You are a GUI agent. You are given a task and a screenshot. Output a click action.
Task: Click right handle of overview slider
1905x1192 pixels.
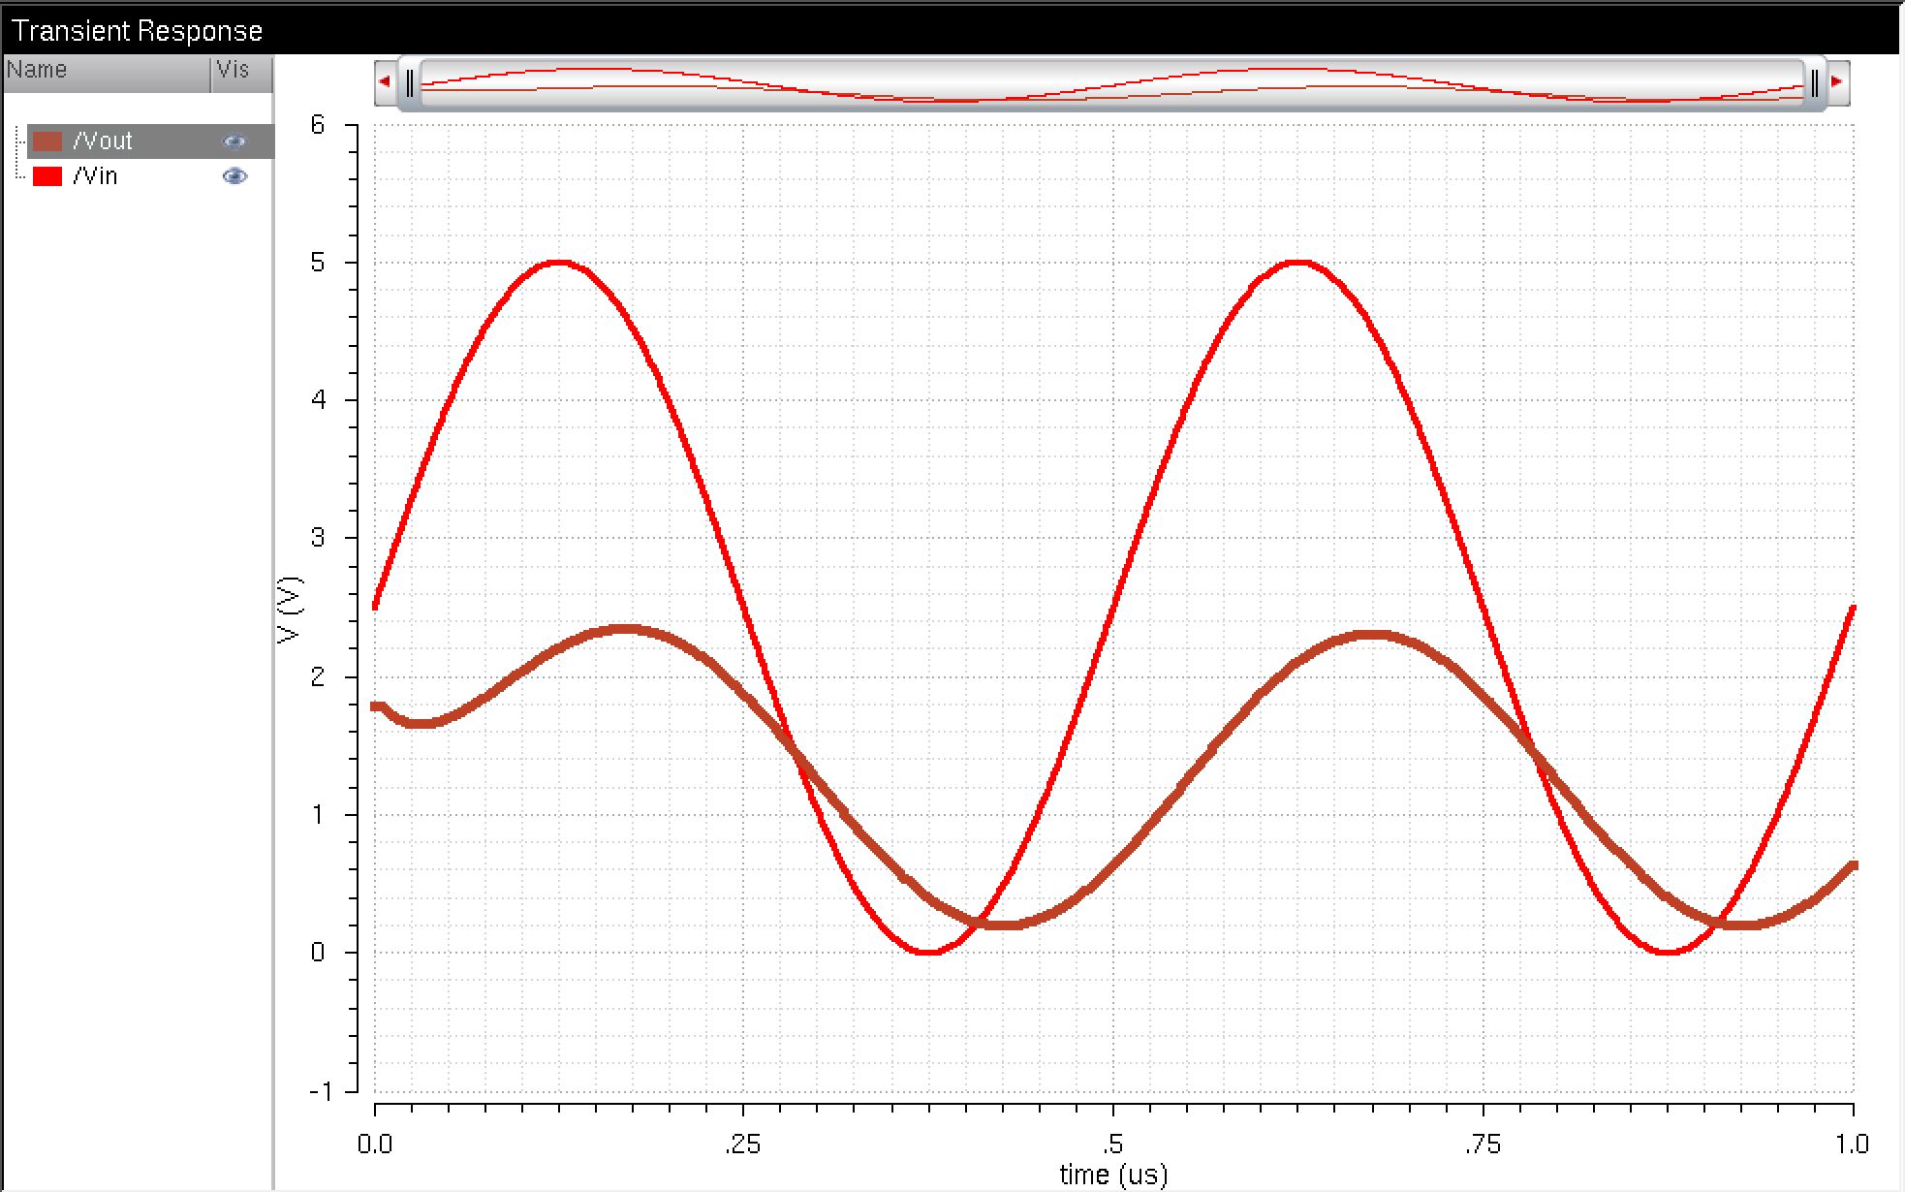1814,83
